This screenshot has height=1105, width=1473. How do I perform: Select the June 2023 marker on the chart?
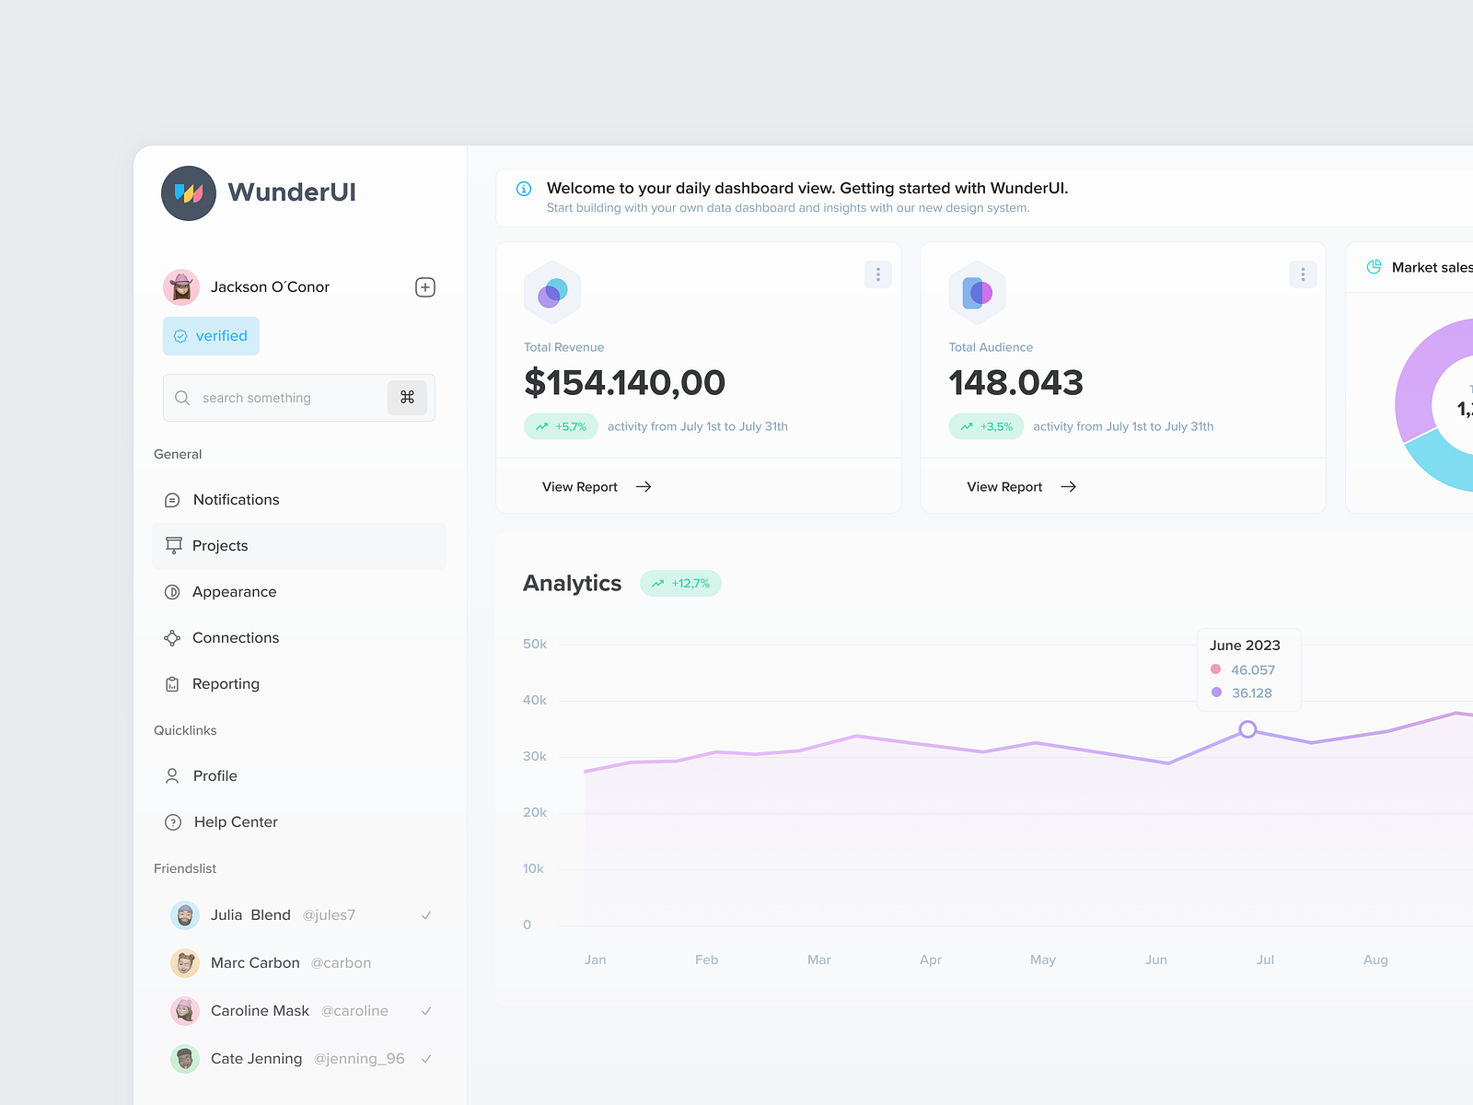(x=1247, y=728)
